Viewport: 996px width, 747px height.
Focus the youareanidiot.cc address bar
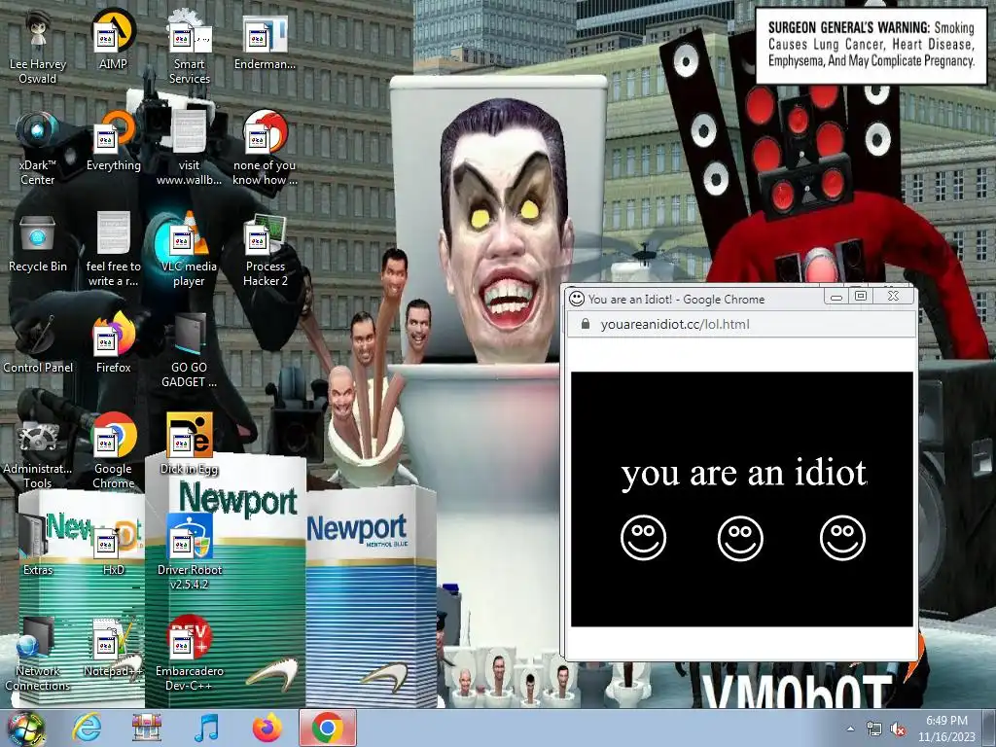click(x=741, y=324)
